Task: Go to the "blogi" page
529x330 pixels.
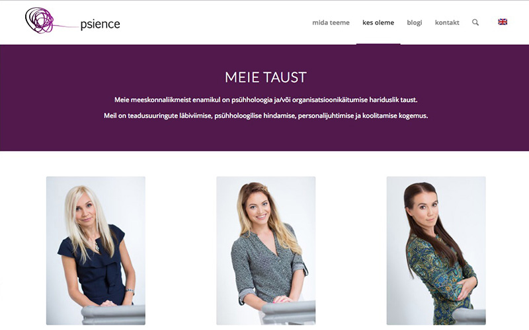Action: tap(415, 22)
